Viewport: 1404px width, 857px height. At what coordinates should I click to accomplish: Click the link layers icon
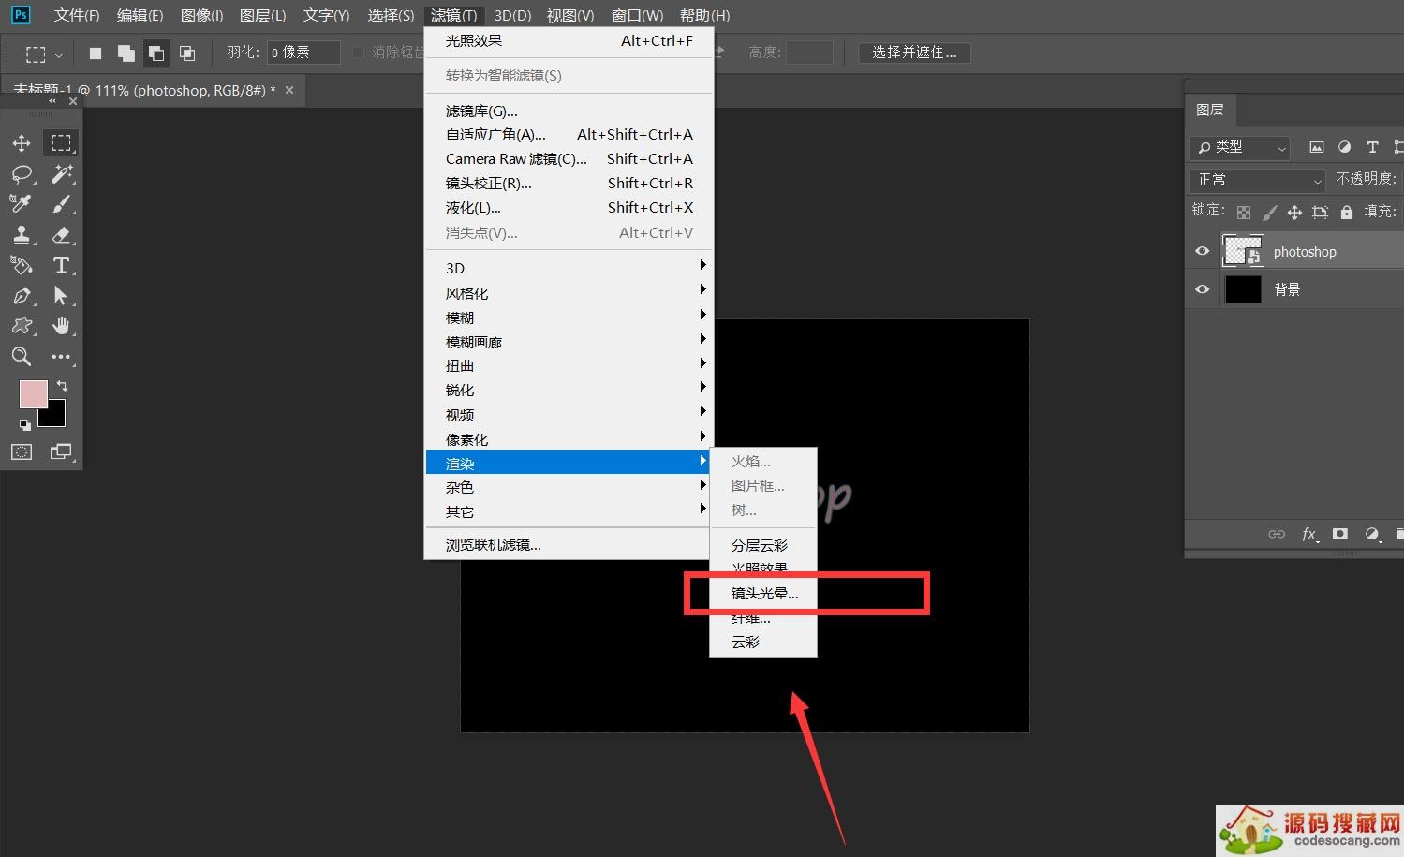point(1277,534)
